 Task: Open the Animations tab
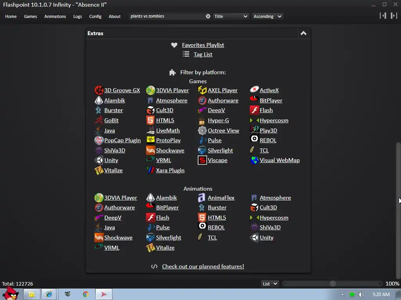point(55,16)
